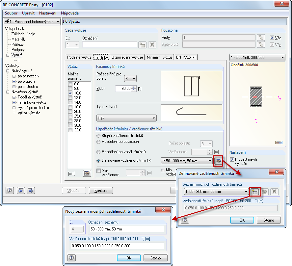Click the Označení seznamu text field
The height and width of the screenshot is (266, 292).
[127, 229]
